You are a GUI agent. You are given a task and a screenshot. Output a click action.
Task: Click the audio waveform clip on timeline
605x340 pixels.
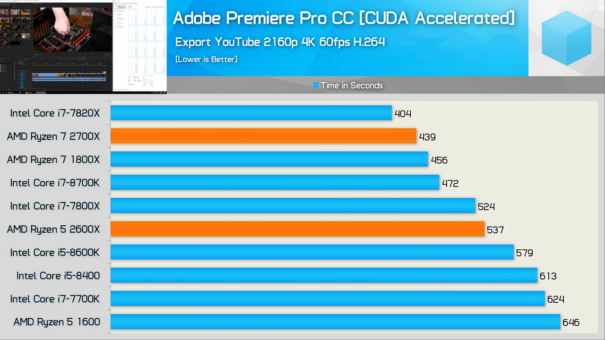[69, 79]
